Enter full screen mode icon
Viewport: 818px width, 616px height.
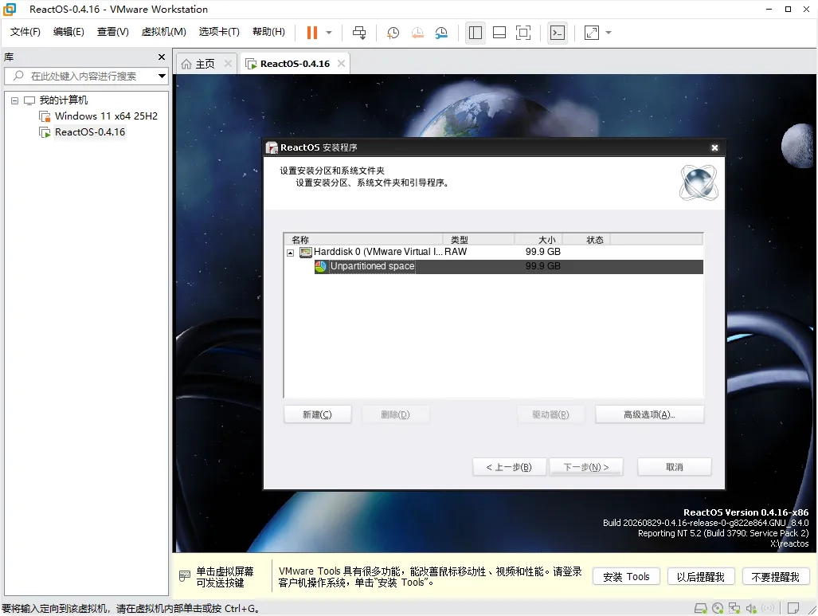pyautogui.click(x=523, y=33)
